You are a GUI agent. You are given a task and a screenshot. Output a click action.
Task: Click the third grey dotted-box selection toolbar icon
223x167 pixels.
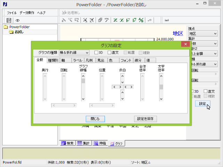(77, 20)
